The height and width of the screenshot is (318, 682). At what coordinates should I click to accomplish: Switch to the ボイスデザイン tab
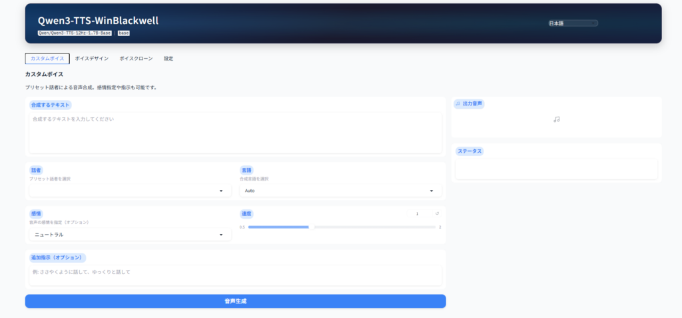[92, 59]
